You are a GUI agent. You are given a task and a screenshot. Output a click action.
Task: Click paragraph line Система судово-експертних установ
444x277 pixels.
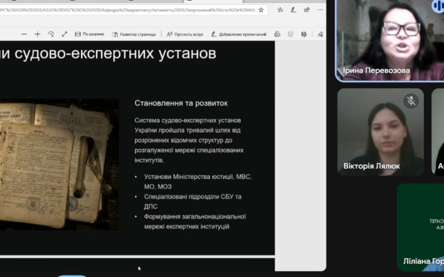[x=188, y=120]
